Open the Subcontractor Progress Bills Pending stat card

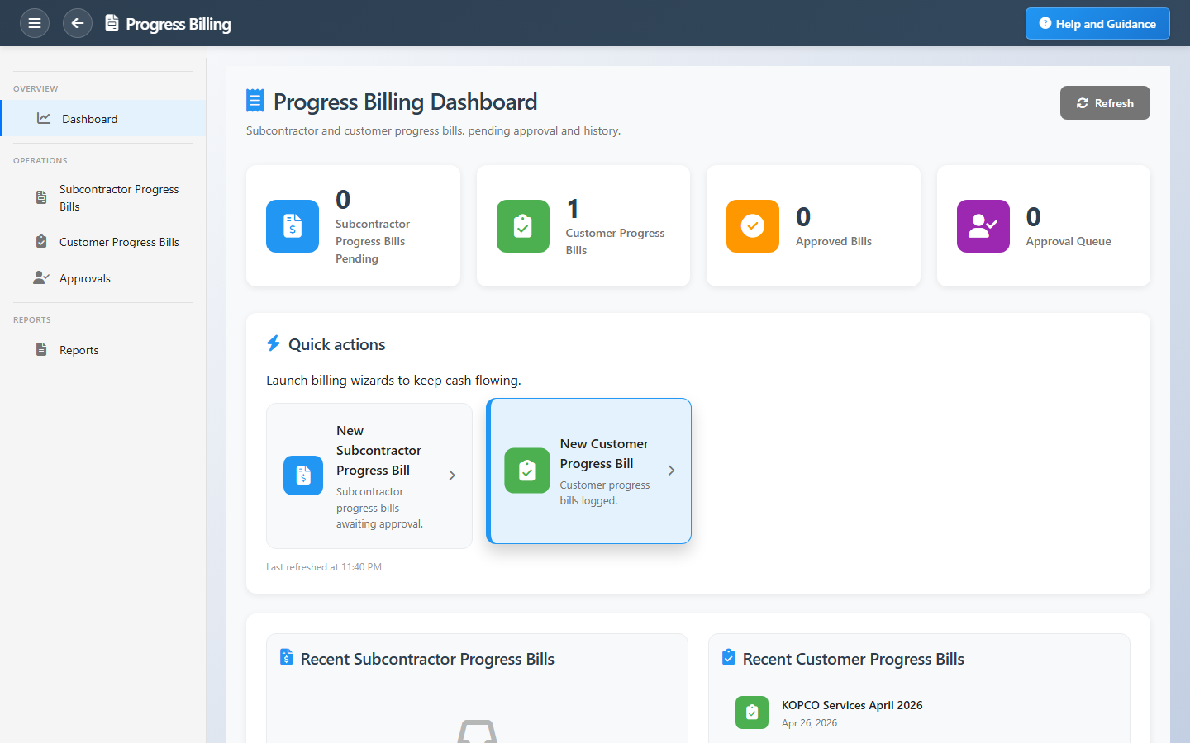[353, 226]
